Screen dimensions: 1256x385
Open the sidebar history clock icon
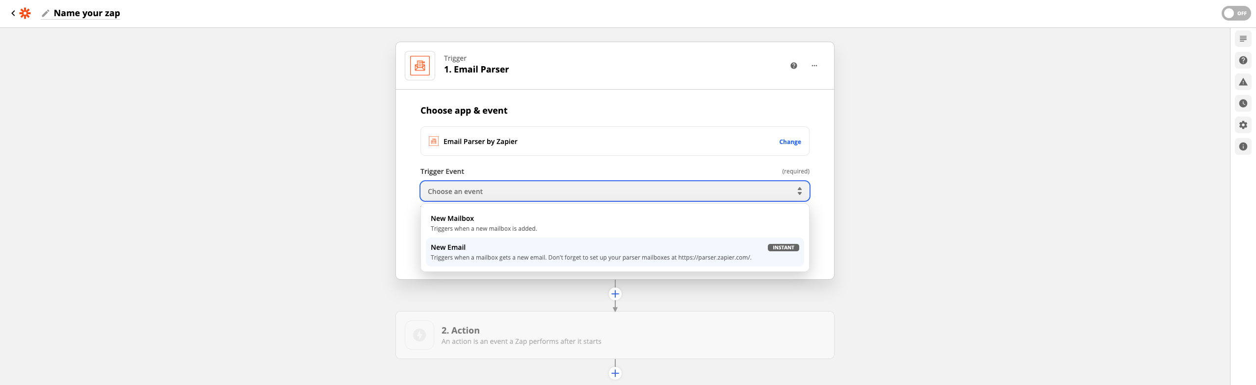pos(1243,103)
